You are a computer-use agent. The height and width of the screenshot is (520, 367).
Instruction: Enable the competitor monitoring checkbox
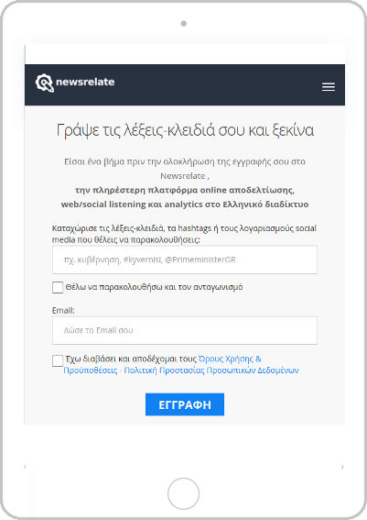click(x=58, y=288)
